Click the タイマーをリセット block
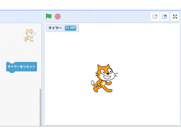 tap(21, 67)
